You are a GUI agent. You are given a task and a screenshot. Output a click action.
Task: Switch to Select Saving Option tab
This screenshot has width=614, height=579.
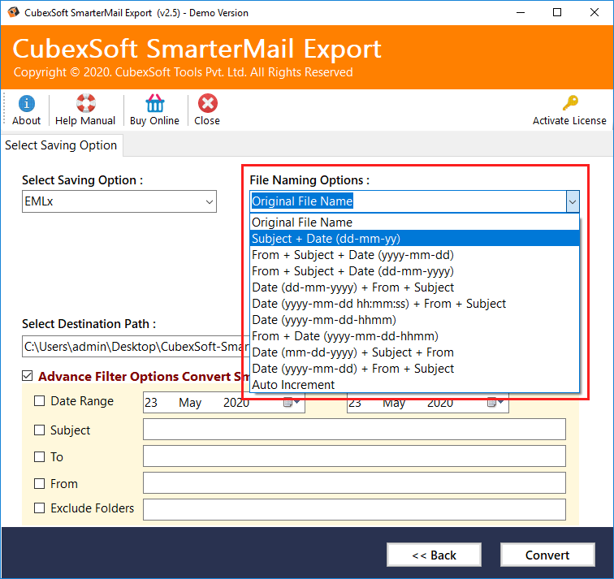[61, 145]
